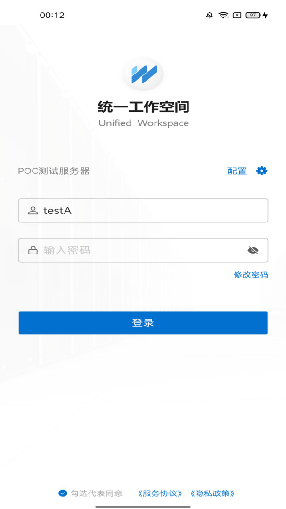Open the 配置 configuration link
Viewport: 286px width, 509px height.
(237, 171)
